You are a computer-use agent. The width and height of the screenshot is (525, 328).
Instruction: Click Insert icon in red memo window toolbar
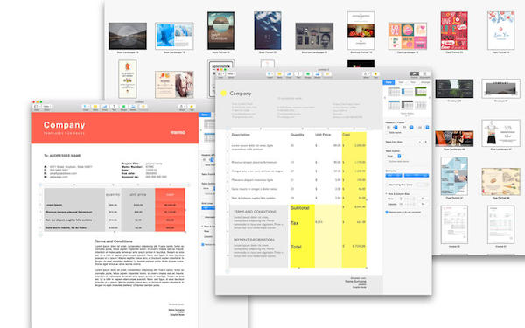click(86, 107)
